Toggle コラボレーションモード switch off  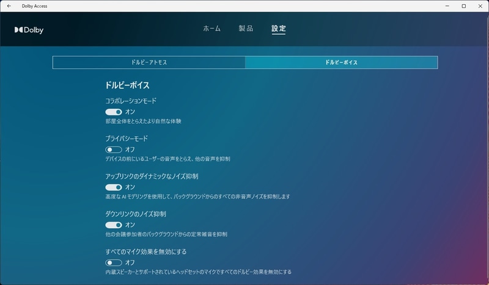coord(114,112)
